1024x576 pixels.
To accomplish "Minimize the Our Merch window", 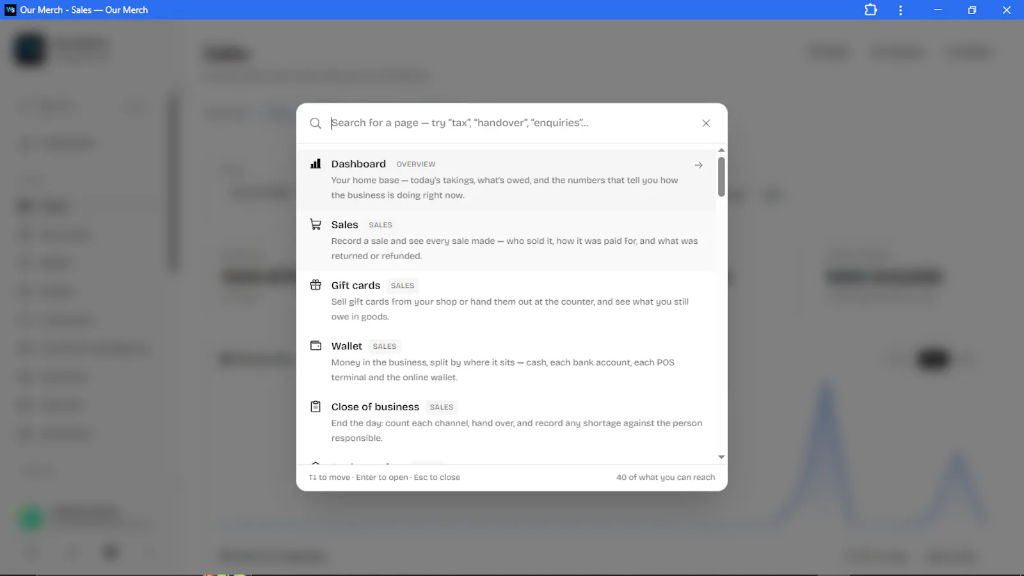I will [x=938, y=10].
